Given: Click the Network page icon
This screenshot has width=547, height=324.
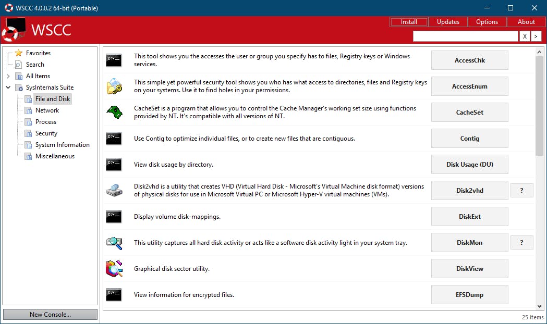Looking at the screenshot, I should [28, 111].
